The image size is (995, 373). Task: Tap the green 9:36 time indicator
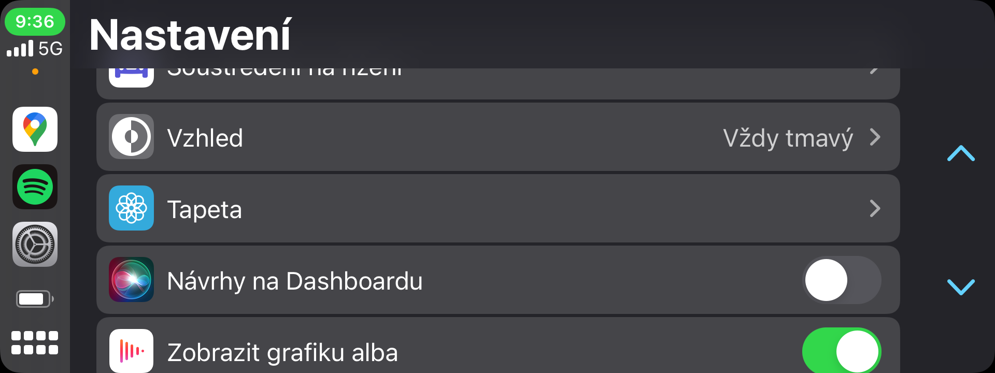35,22
